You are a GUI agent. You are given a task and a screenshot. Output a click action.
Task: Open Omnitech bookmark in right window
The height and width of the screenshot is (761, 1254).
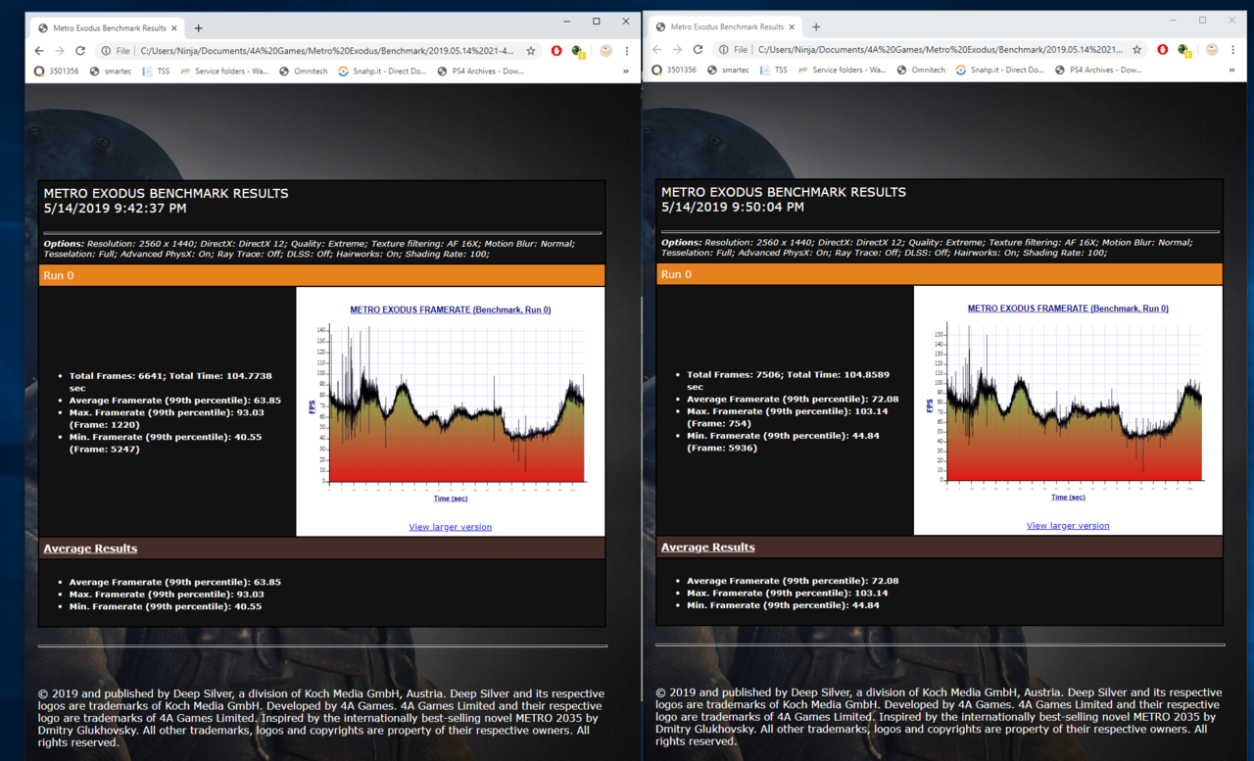(x=921, y=70)
